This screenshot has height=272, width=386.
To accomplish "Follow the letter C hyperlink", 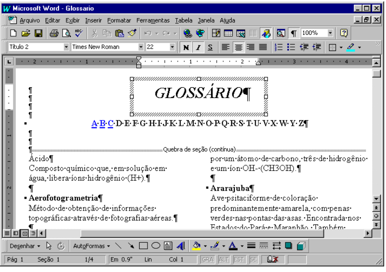I will 111,123.
